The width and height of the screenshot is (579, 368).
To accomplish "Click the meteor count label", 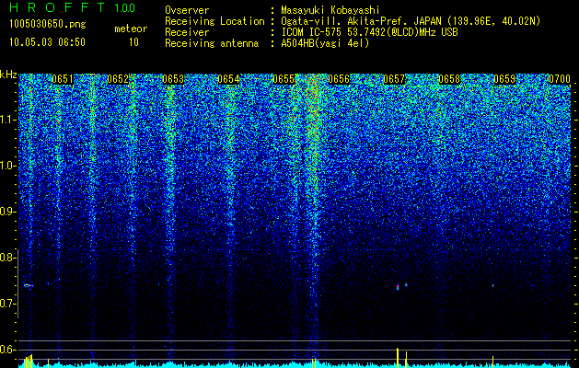I will [x=131, y=29].
